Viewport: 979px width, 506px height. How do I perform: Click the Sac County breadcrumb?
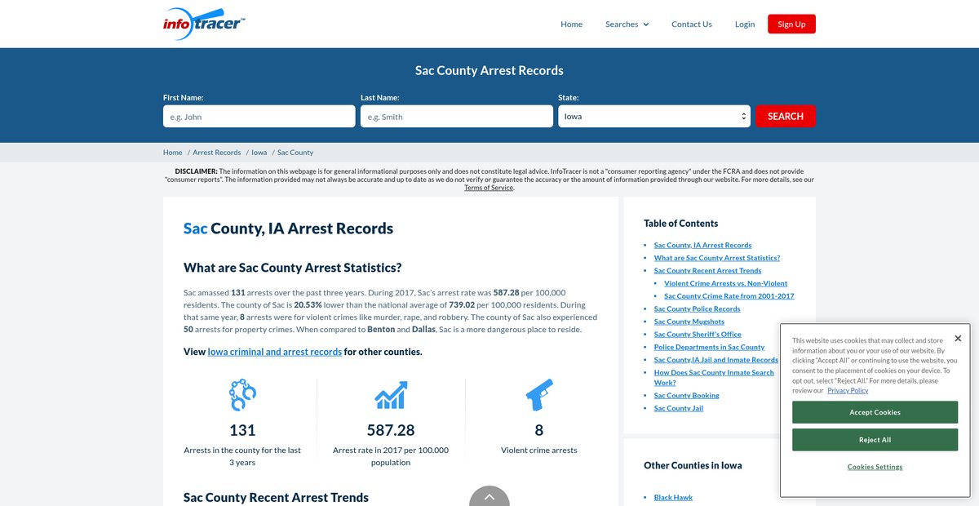click(295, 153)
